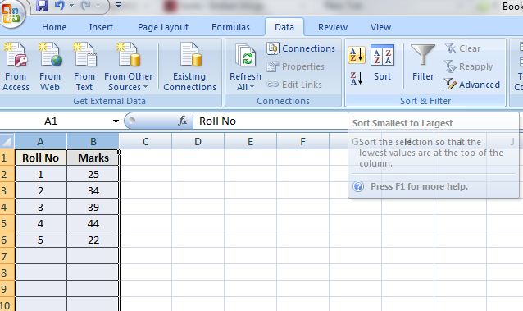Viewport: 523px width, 311px height.
Task: Click Name Box showing A1
Action: tap(55, 121)
